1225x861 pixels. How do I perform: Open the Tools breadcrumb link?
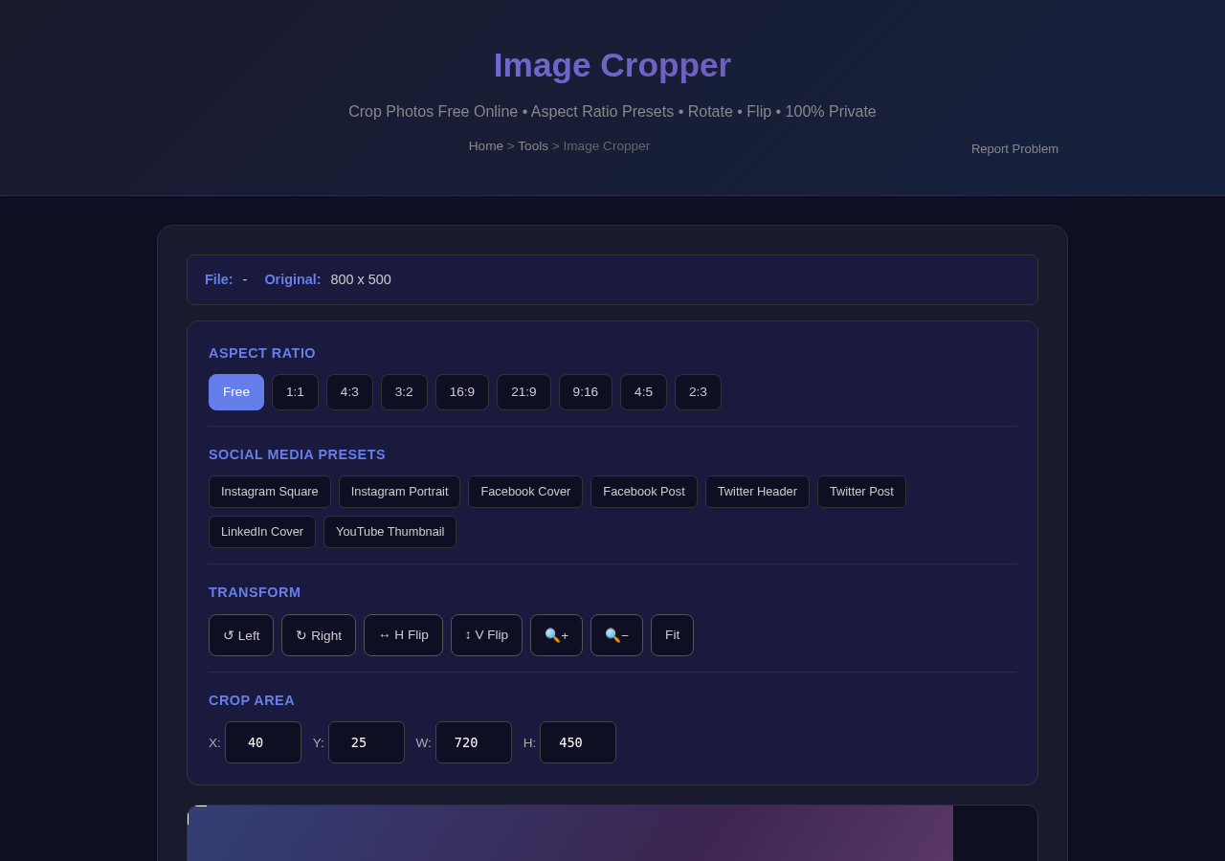pos(533,146)
